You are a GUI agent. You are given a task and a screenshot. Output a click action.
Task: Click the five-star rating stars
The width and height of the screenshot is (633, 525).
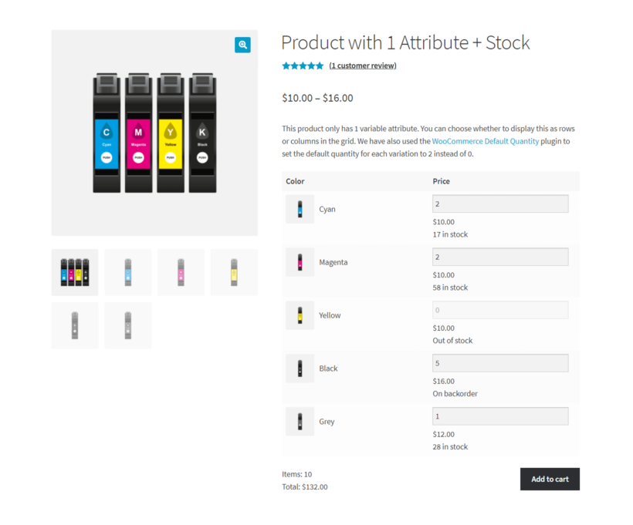pos(303,66)
